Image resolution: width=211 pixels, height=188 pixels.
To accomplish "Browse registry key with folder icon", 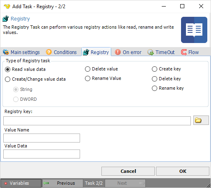I will (201, 120).
